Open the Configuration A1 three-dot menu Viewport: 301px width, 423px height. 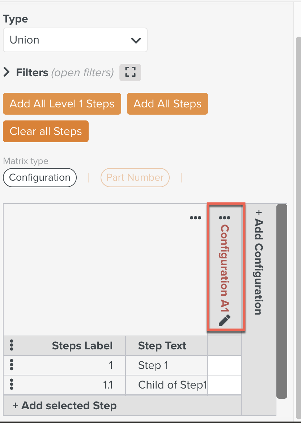225,218
